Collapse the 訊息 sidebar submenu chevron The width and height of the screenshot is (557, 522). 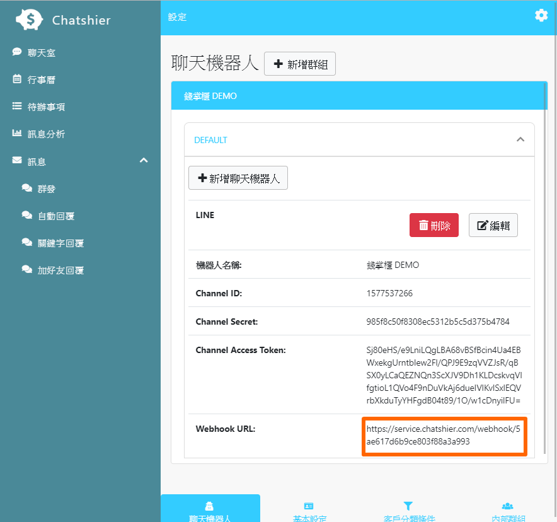click(144, 160)
